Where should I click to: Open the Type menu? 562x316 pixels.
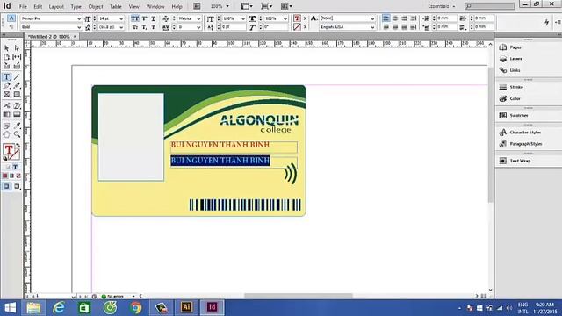(x=76, y=7)
